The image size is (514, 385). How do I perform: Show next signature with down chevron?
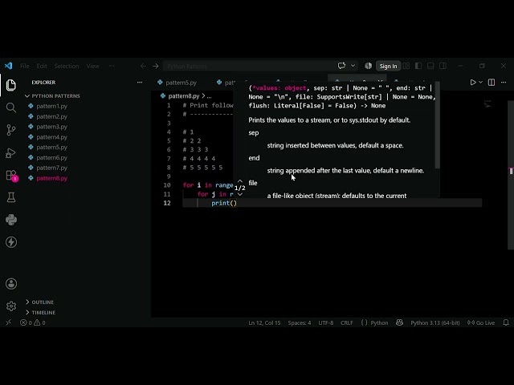[240, 194]
